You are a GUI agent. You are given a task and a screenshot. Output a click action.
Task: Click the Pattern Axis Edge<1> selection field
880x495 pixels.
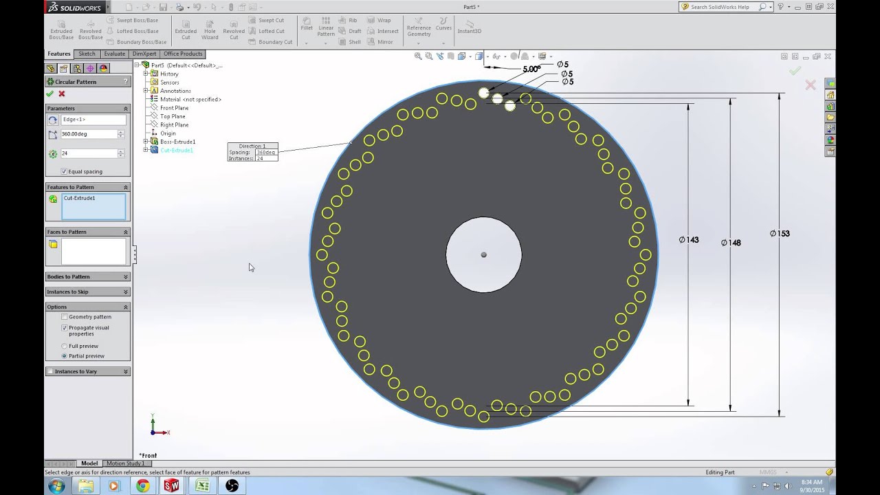93,120
